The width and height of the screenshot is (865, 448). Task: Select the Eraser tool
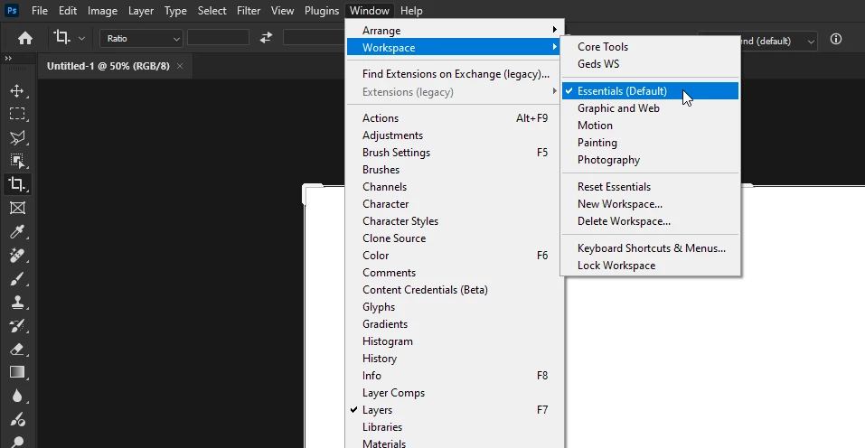(x=17, y=350)
